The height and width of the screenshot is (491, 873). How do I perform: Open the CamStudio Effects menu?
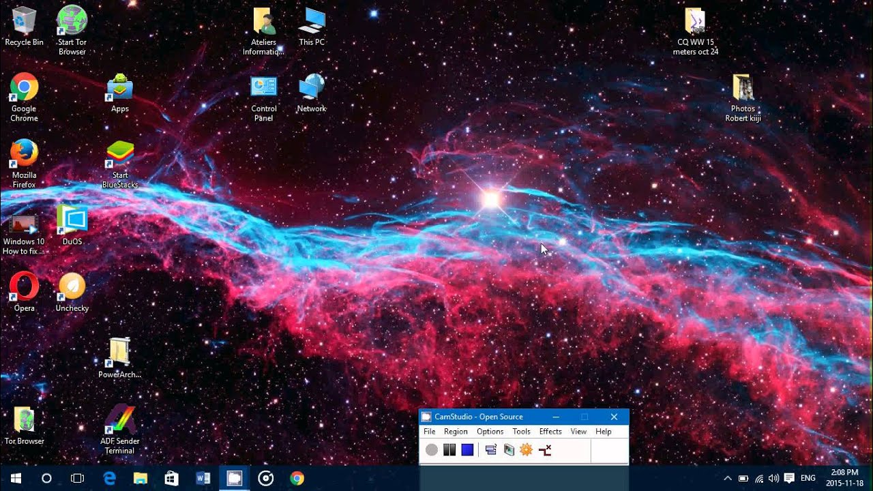coord(550,432)
